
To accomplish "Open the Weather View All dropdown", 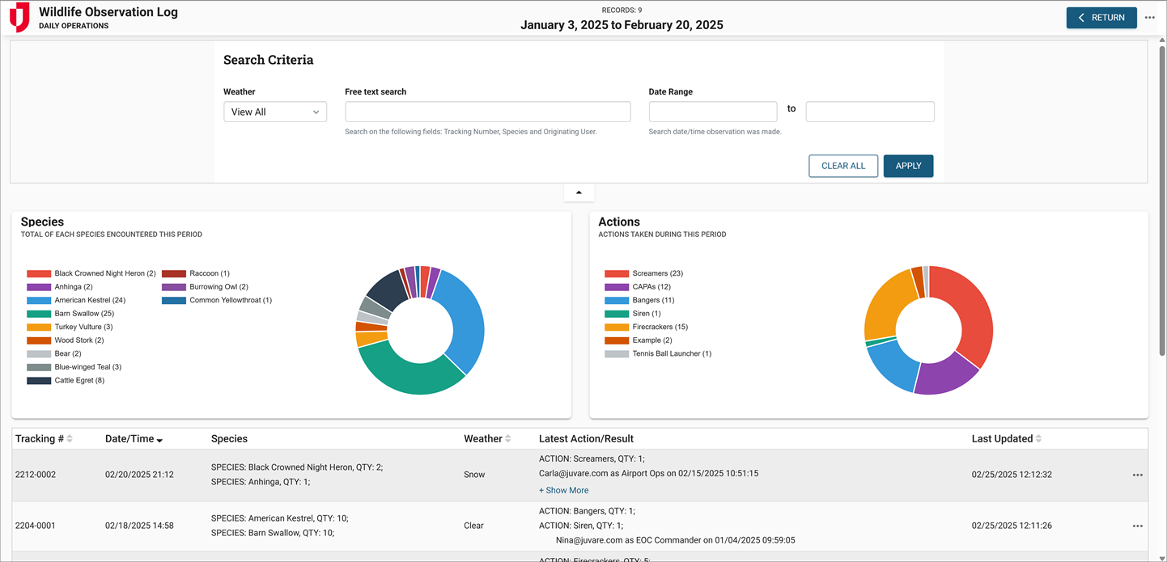I will click(x=275, y=112).
